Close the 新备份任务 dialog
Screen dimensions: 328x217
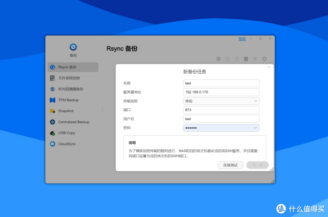point(269,67)
